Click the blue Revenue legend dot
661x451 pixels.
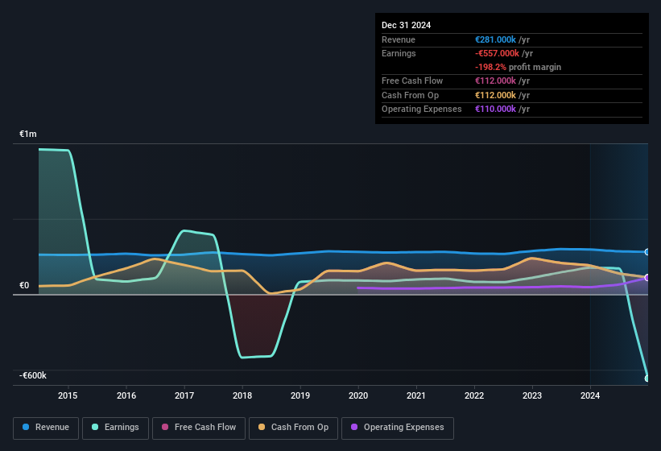pos(27,428)
